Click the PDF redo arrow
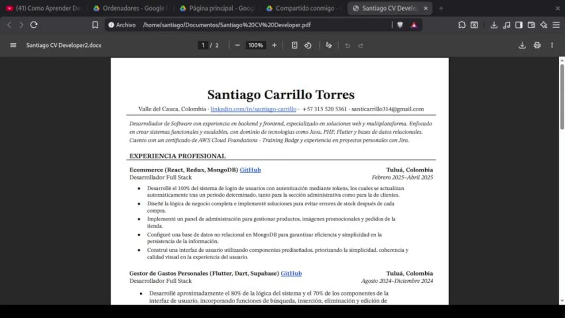The width and height of the screenshot is (565, 318). [361, 45]
